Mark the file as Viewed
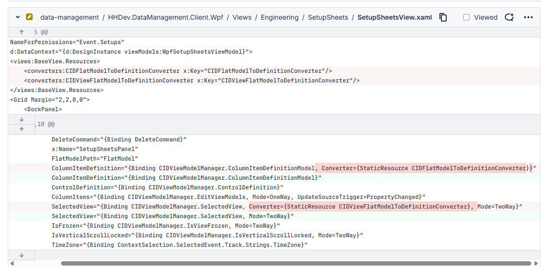 466,17
